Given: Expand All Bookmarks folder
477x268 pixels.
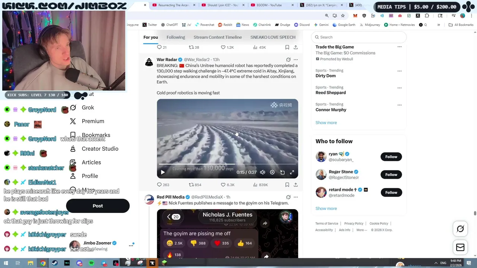Looking at the screenshot, I should click(x=461, y=25).
